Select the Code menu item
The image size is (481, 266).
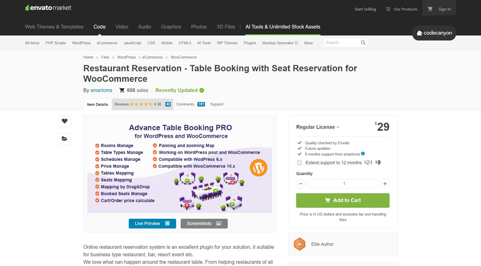100,27
